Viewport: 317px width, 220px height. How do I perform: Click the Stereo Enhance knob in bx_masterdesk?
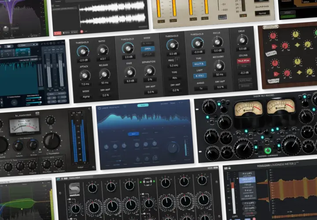coord(59,163)
